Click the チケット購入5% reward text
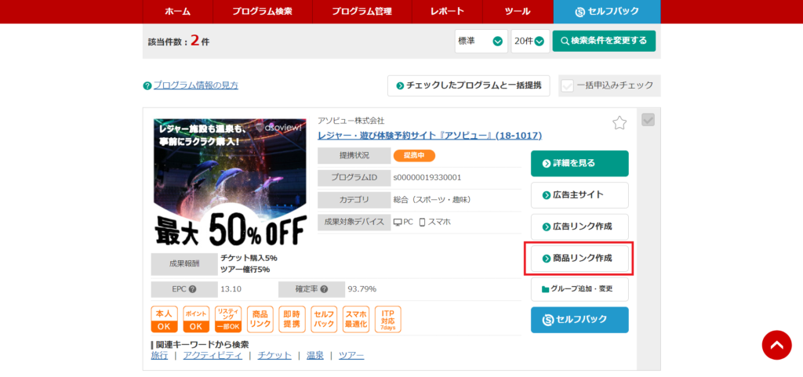Screen dimensions: 803x377 point(249,258)
